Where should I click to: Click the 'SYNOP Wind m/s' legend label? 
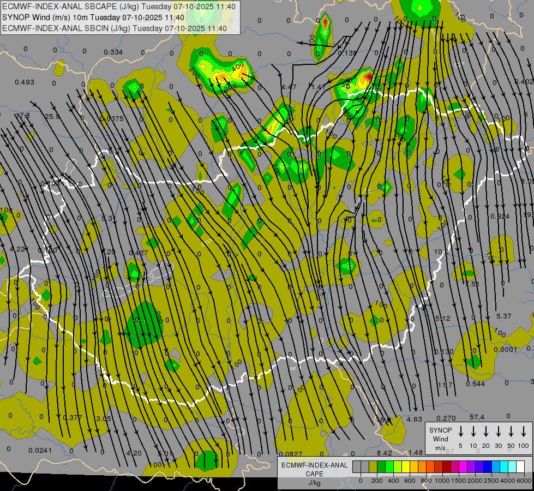tap(440, 439)
